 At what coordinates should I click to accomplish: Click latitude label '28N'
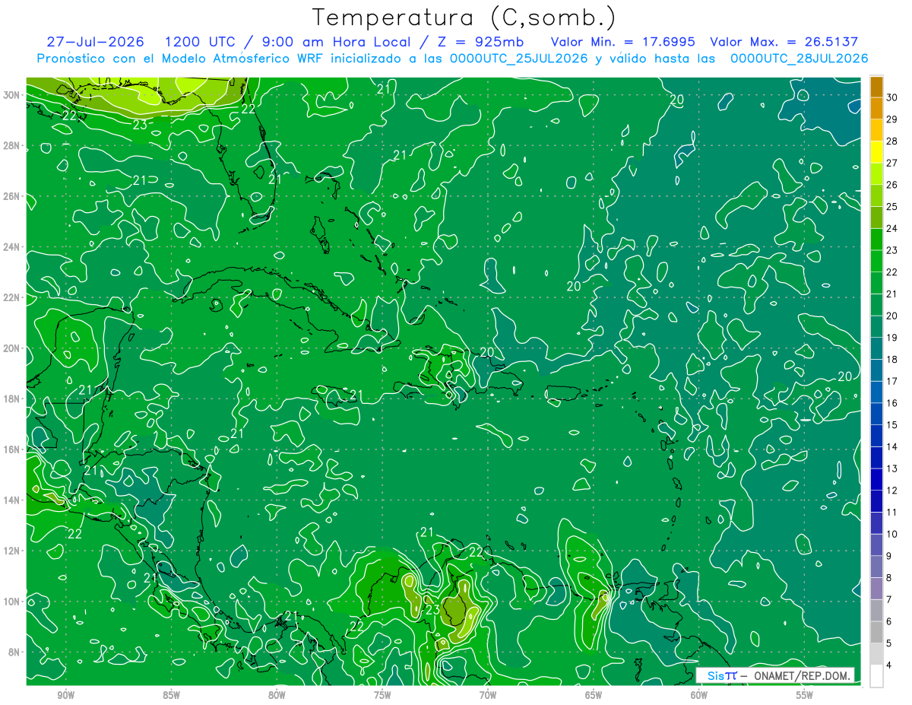(x=11, y=145)
